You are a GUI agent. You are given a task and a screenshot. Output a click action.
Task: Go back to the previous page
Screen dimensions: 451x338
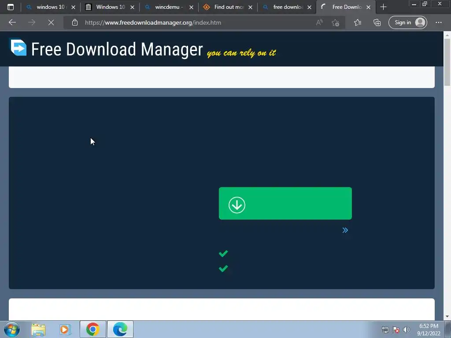tap(12, 22)
